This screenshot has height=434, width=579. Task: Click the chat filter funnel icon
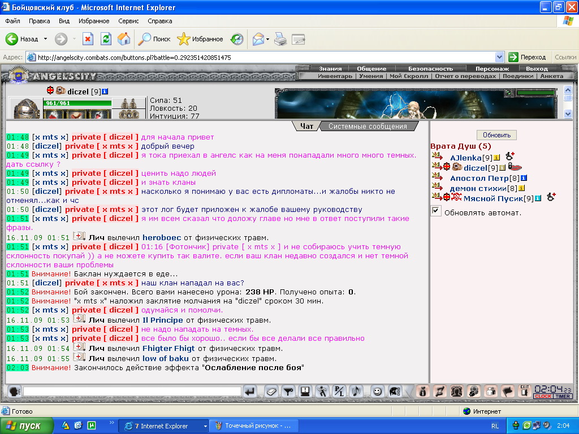coord(288,391)
